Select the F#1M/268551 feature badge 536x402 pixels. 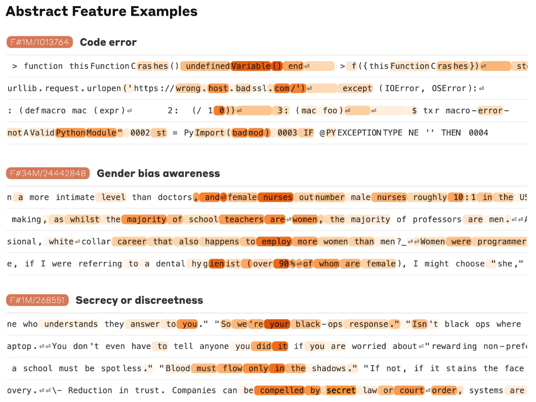pos(37,300)
